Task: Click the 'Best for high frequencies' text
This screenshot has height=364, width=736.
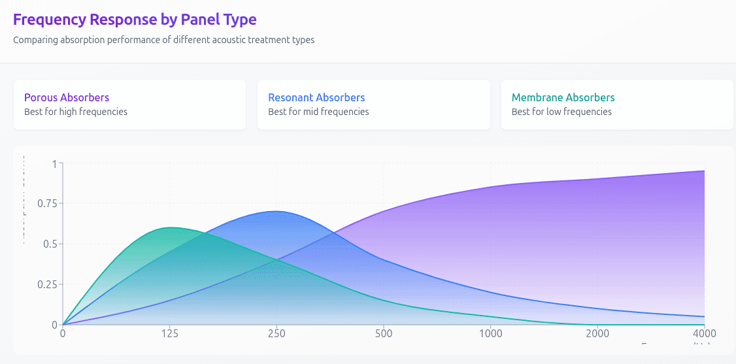Action: [x=76, y=112]
